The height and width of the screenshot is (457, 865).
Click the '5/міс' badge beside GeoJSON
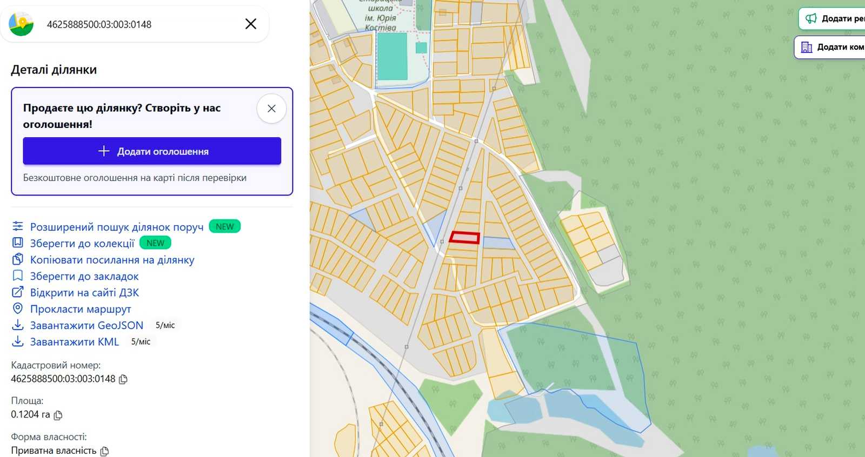click(165, 325)
